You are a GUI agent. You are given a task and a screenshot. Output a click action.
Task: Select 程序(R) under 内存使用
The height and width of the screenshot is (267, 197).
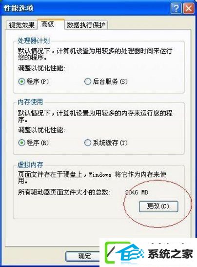point(34,143)
